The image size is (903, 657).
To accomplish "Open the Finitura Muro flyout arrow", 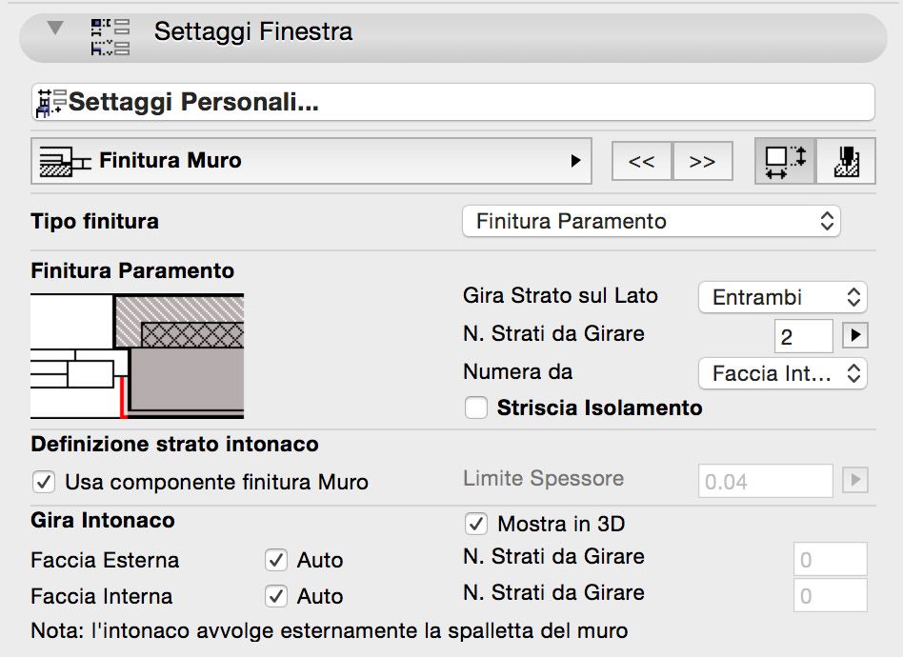I will tap(578, 161).
